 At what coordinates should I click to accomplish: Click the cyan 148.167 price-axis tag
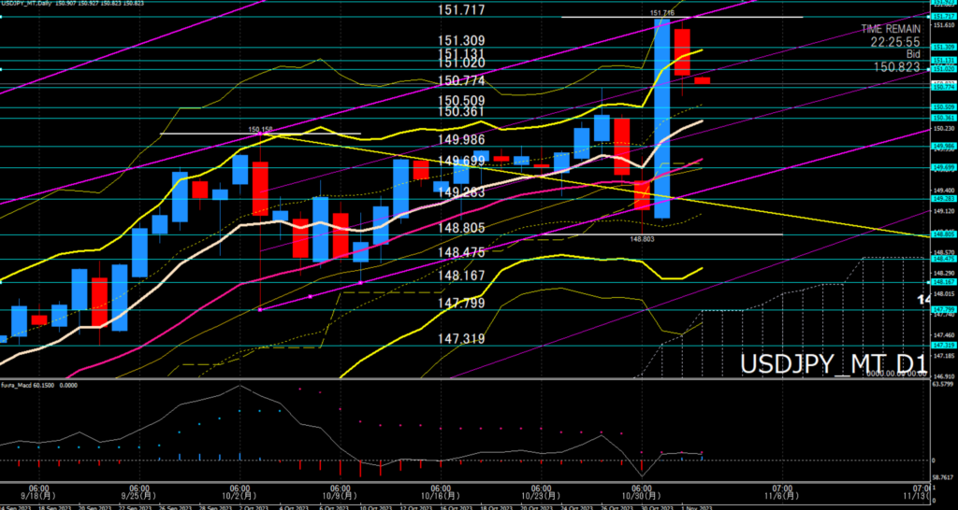point(942,282)
